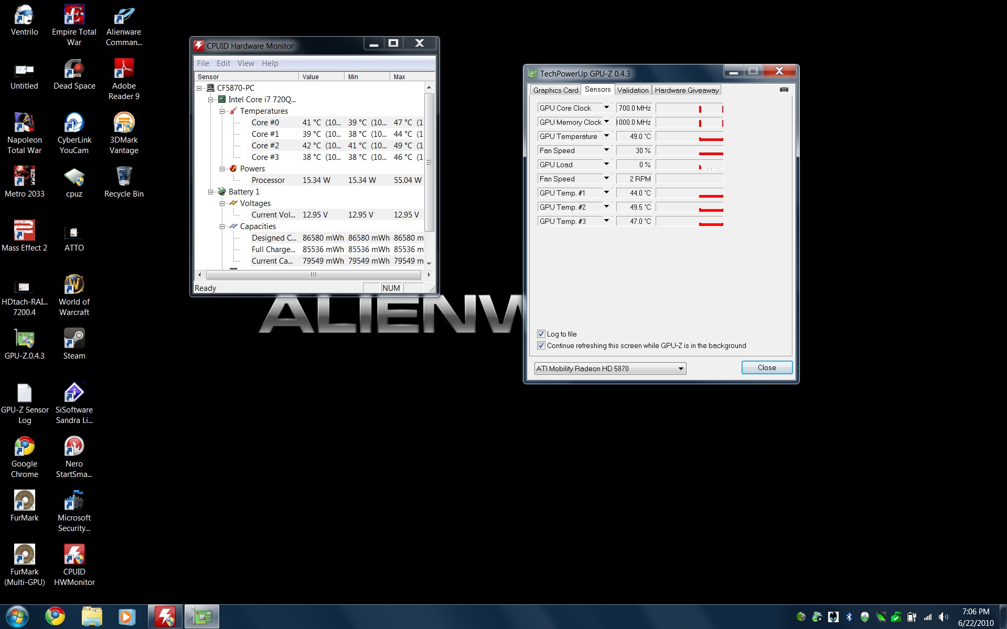
Task: Open the FurMark desktop shortcut
Action: (x=24, y=502)
